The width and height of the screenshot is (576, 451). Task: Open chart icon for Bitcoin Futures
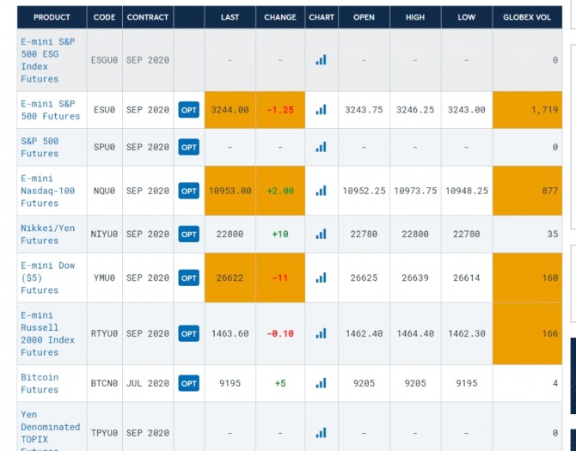pos(321,383)
